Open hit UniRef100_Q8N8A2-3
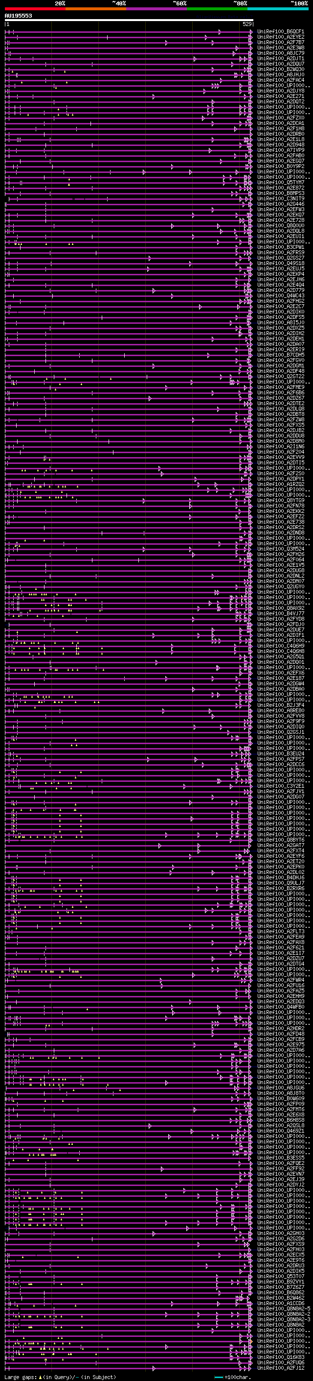Image resolution: width=313 pixels, height=1381 pixels. tap(284, 1319)
